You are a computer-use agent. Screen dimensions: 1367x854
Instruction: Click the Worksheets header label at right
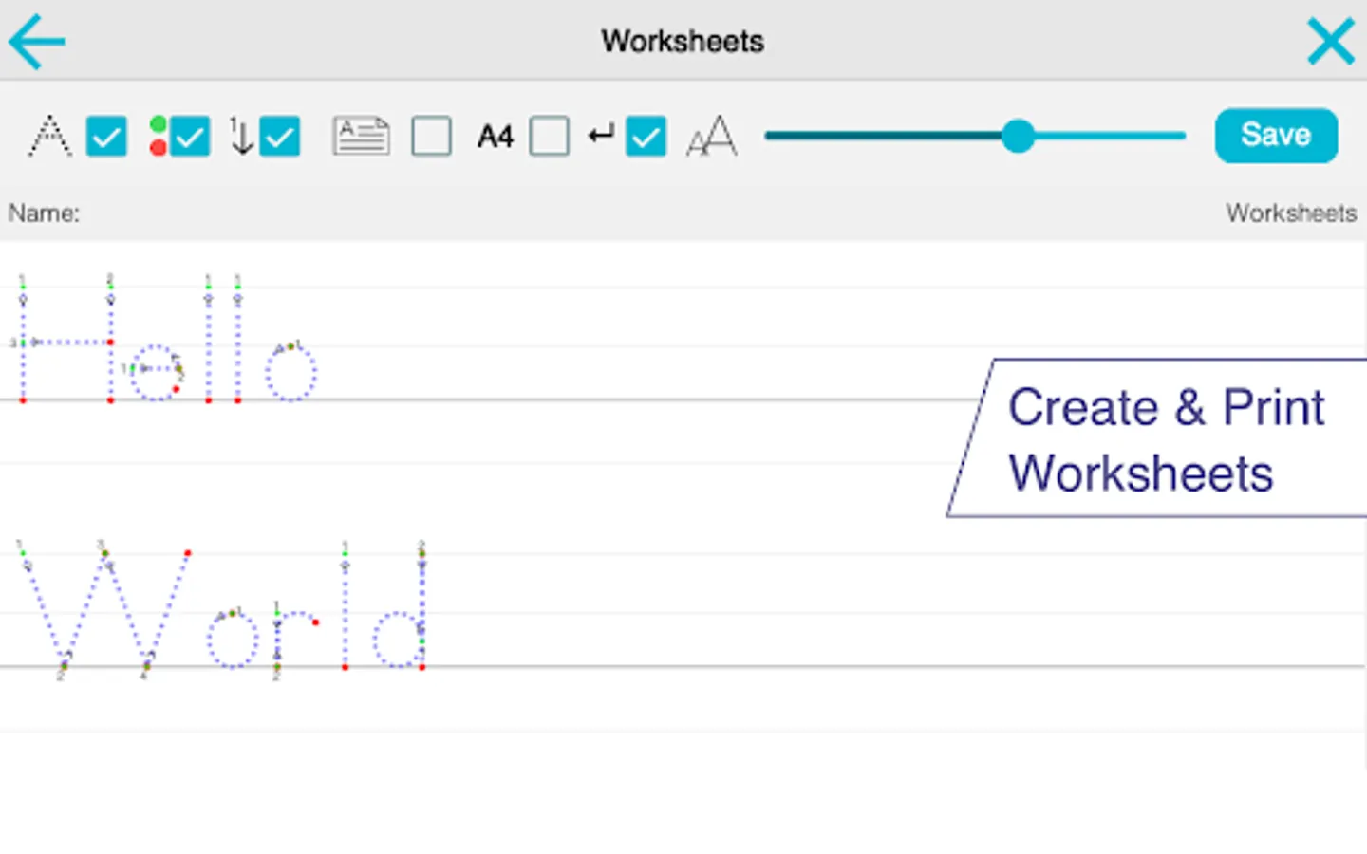[1291, 213]
